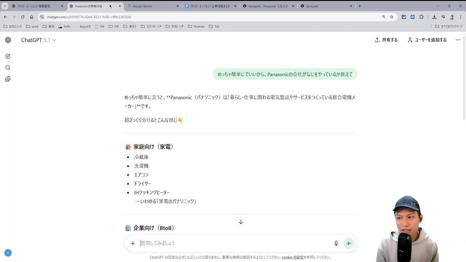Viewport: 466px width, 262px height.
Task: Click the plus attach button in composer
Action: 133,243
